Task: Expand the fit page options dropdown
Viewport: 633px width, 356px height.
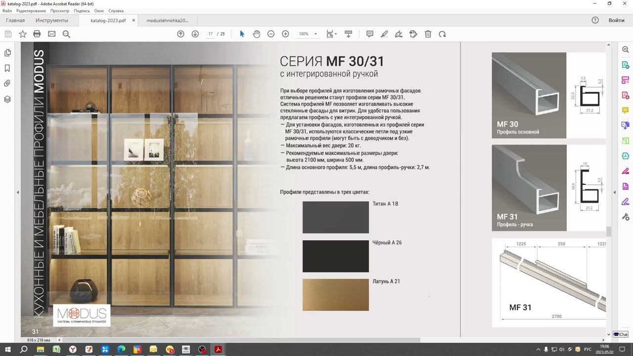Action: pyautogui.click(x=332, y=34)
